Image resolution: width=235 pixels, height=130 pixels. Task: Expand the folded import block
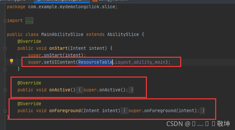click(x=5, y=21)
